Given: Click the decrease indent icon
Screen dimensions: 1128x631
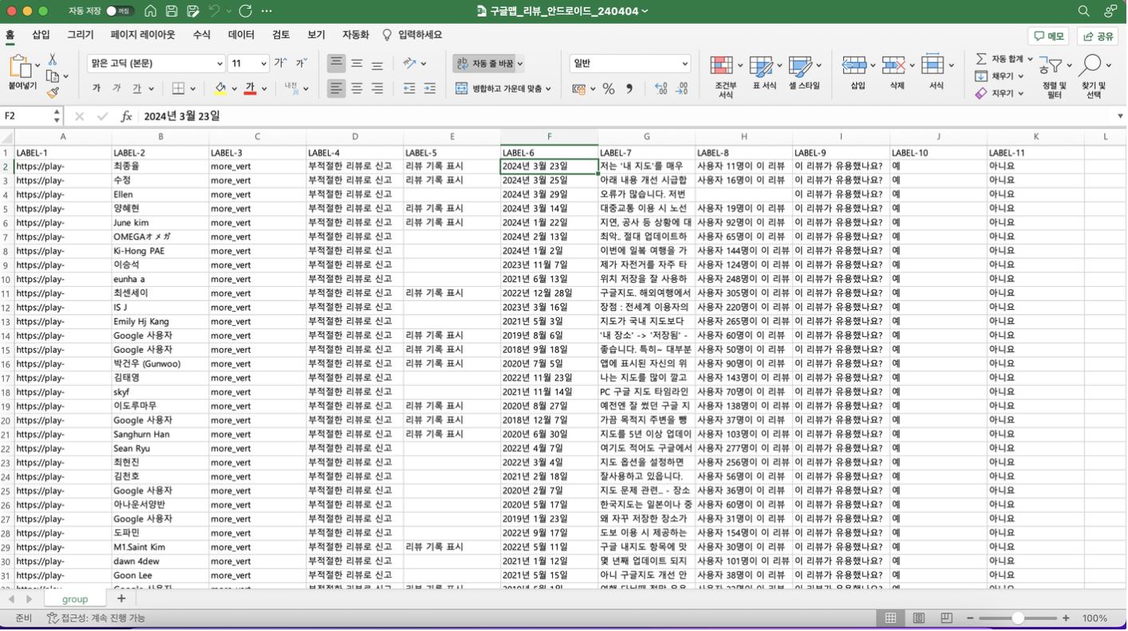Looking at the screenshot, I should [409, 88].
